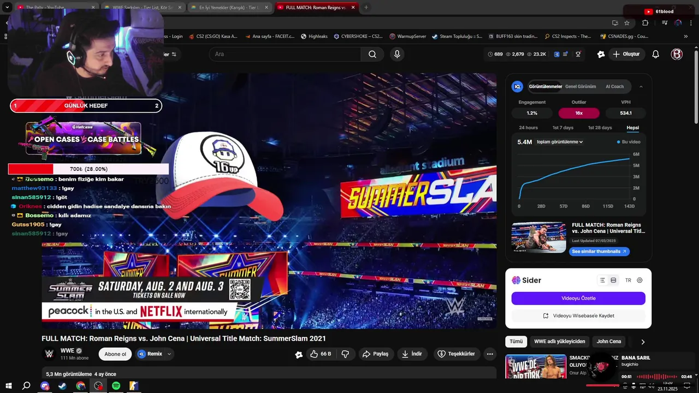Click See similar thumbnails link
Image resolution: width=699 pixels, height=393 pixels.
pos(599,252)
